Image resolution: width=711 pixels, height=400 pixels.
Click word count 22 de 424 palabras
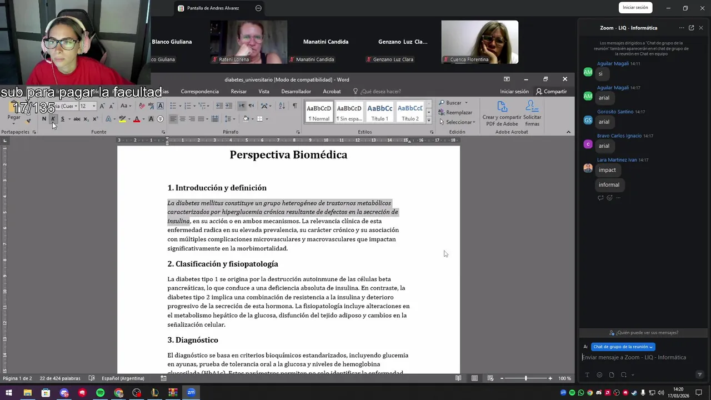pos(60,378)
